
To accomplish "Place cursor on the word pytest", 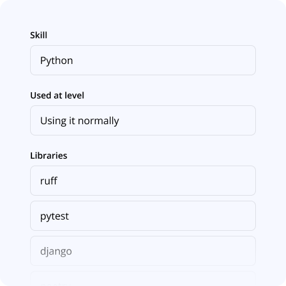I will point(55,216).
